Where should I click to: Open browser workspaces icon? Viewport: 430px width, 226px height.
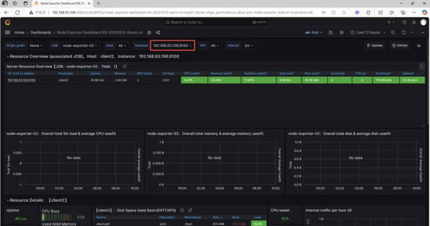click(15, 3)
